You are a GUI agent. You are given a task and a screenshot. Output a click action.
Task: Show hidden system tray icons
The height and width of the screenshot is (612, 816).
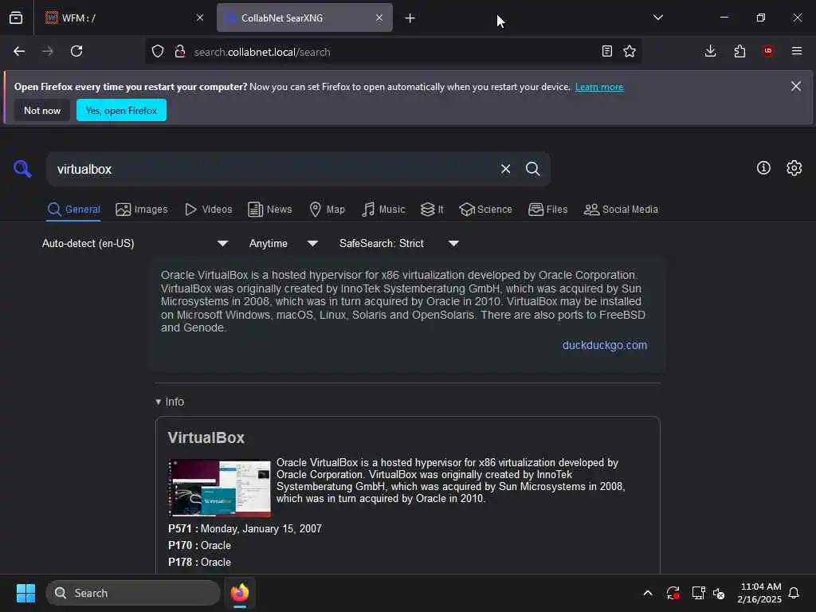[x=648, y=593]
